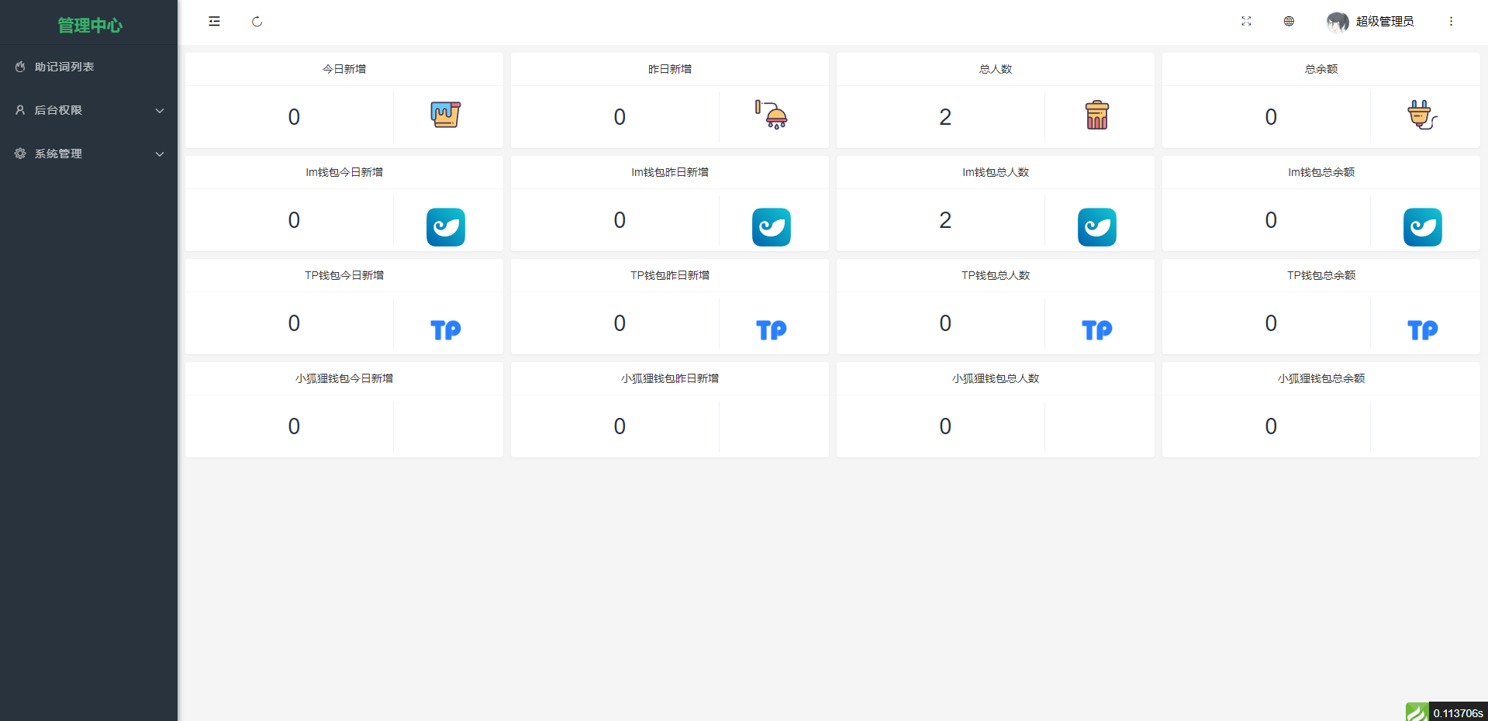Click the value 0 in TP钱包总人数 card
1488x721 pixels.
pos(945,323)
